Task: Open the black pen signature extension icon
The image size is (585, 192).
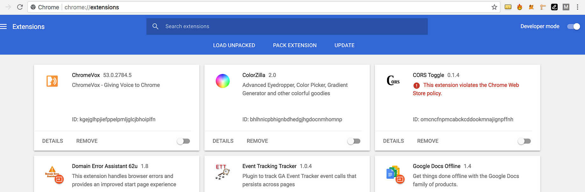Action: (x=554, y=7)
